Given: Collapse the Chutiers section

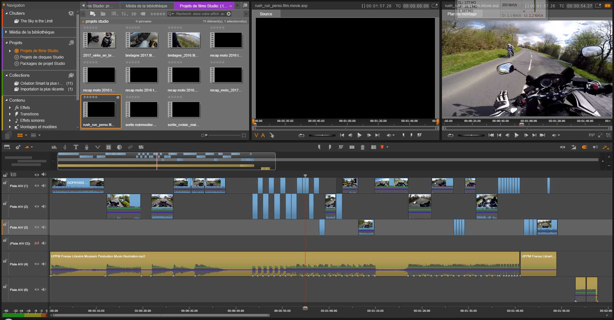Looking at the screenshot, I should point(6,13).
